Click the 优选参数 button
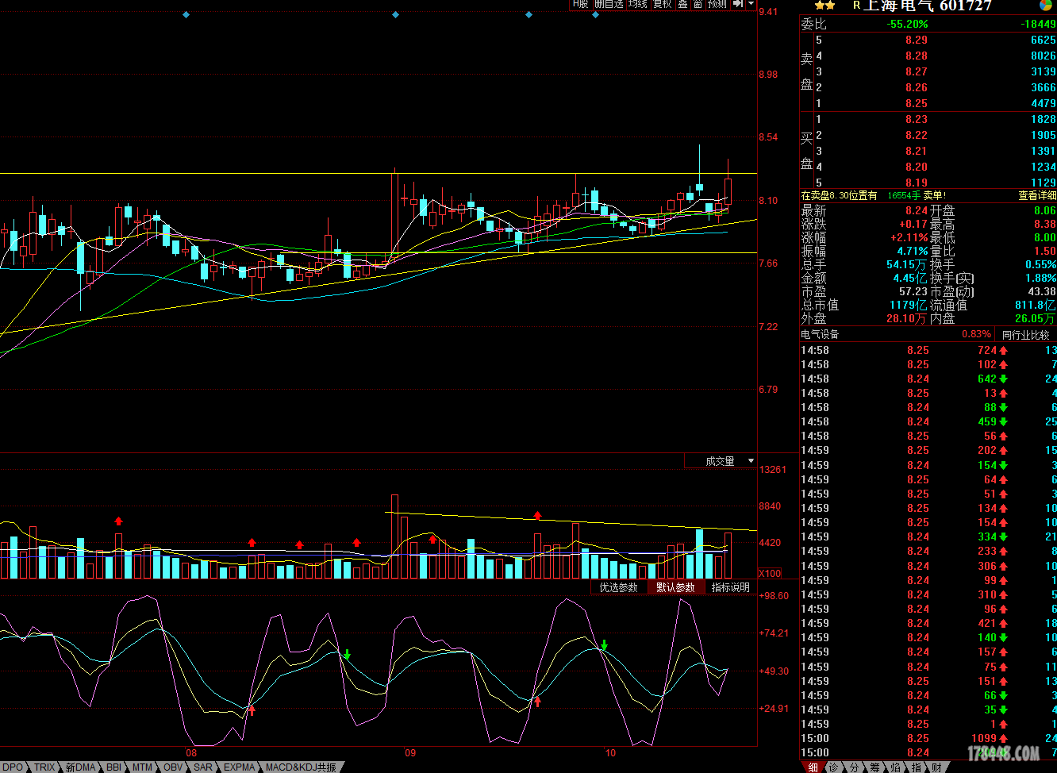 619,587
